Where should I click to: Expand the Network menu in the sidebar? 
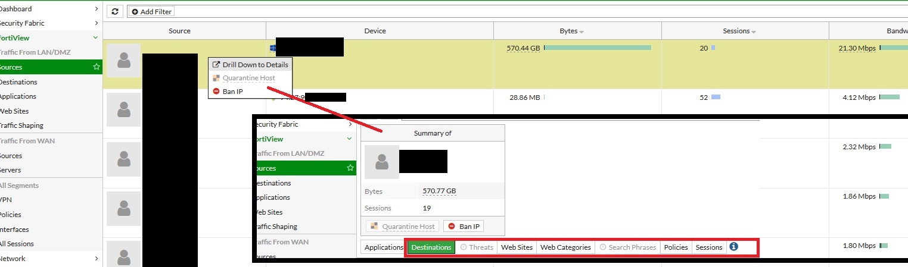(97, 259)
